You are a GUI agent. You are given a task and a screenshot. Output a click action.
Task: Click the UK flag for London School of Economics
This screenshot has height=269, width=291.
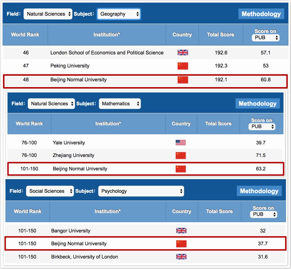pyautogui.click(x=183, y=53)
